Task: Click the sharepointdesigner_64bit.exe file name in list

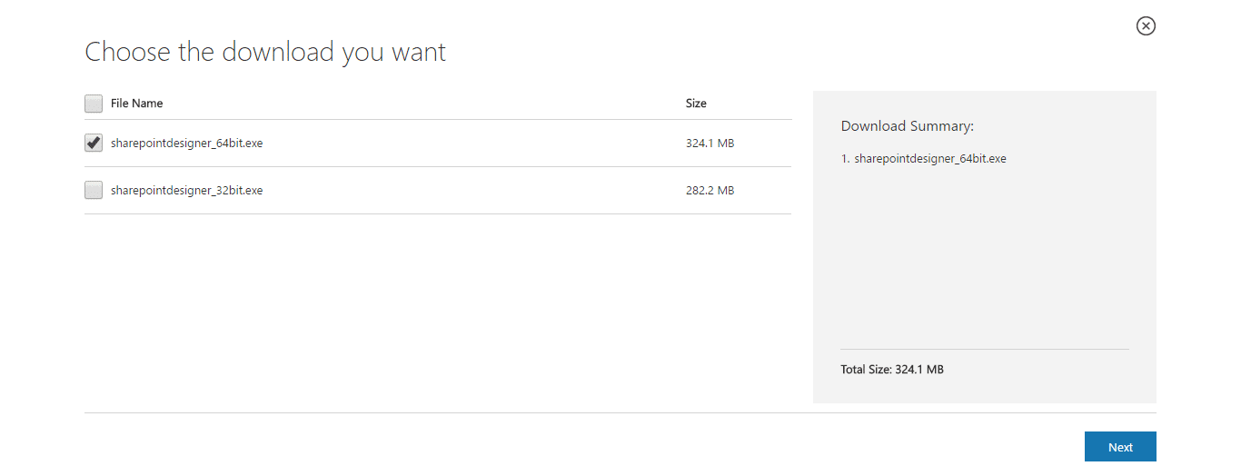Action: 186,143
